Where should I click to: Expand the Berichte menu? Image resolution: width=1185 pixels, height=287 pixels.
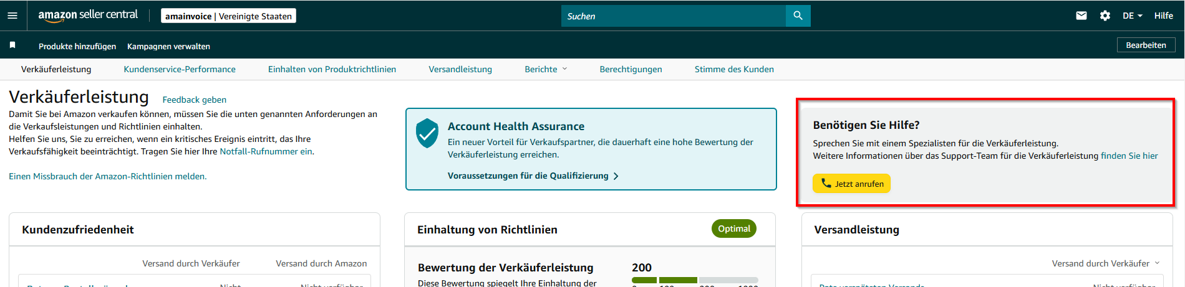coord(546,69)
